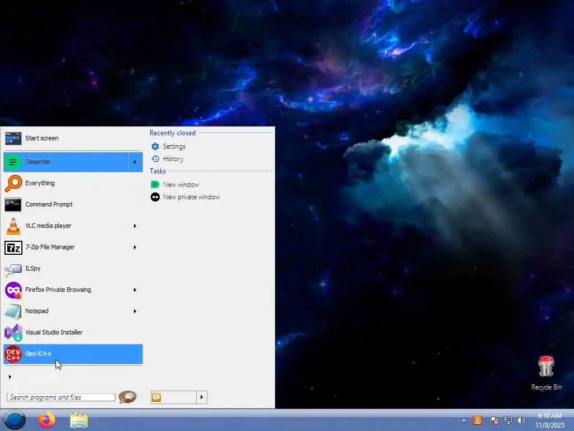Image resolution: width=574 pixels, height=431 pixels.
Task: Click the Visual Studio Installer icon
Action: pyautogui.click(x=13, y=333)
